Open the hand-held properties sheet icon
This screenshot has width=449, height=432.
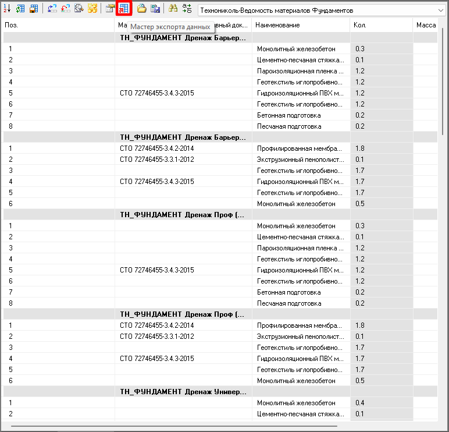[110, 9]
